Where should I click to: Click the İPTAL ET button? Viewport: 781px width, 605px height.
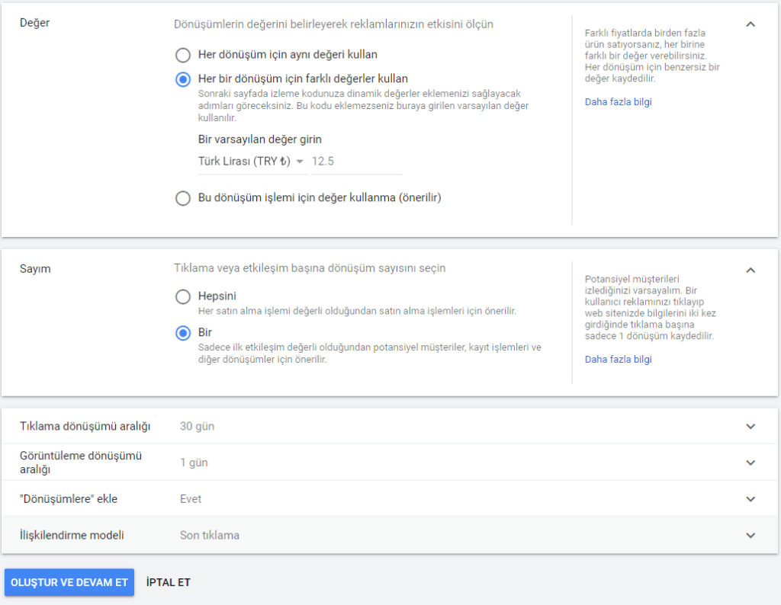pos(169,582)
